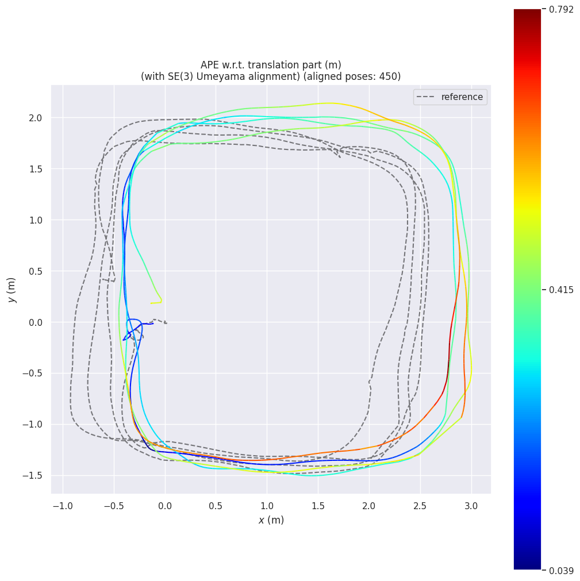Click the dark red top of the colorbar

(x=527, y=14)
